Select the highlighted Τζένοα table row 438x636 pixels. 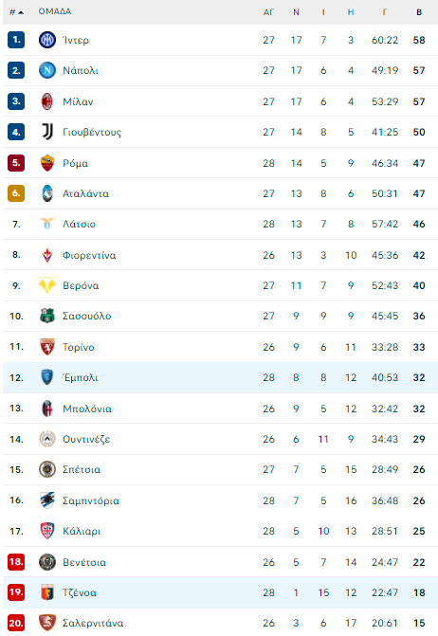(220, 592)
